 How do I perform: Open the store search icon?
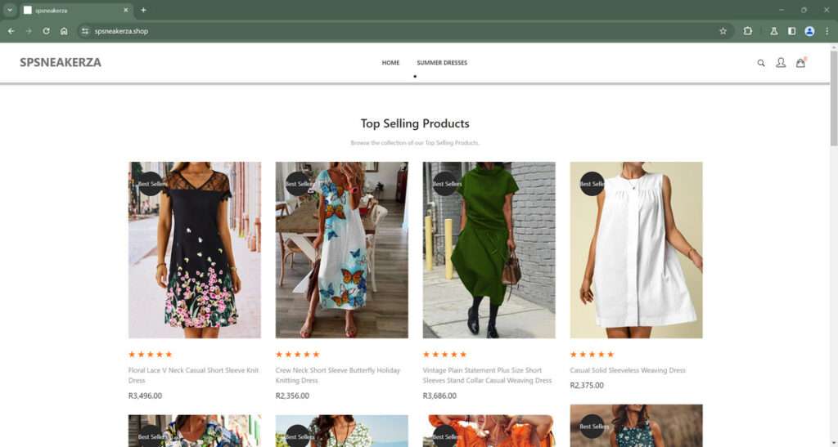(x=761, y=63)
